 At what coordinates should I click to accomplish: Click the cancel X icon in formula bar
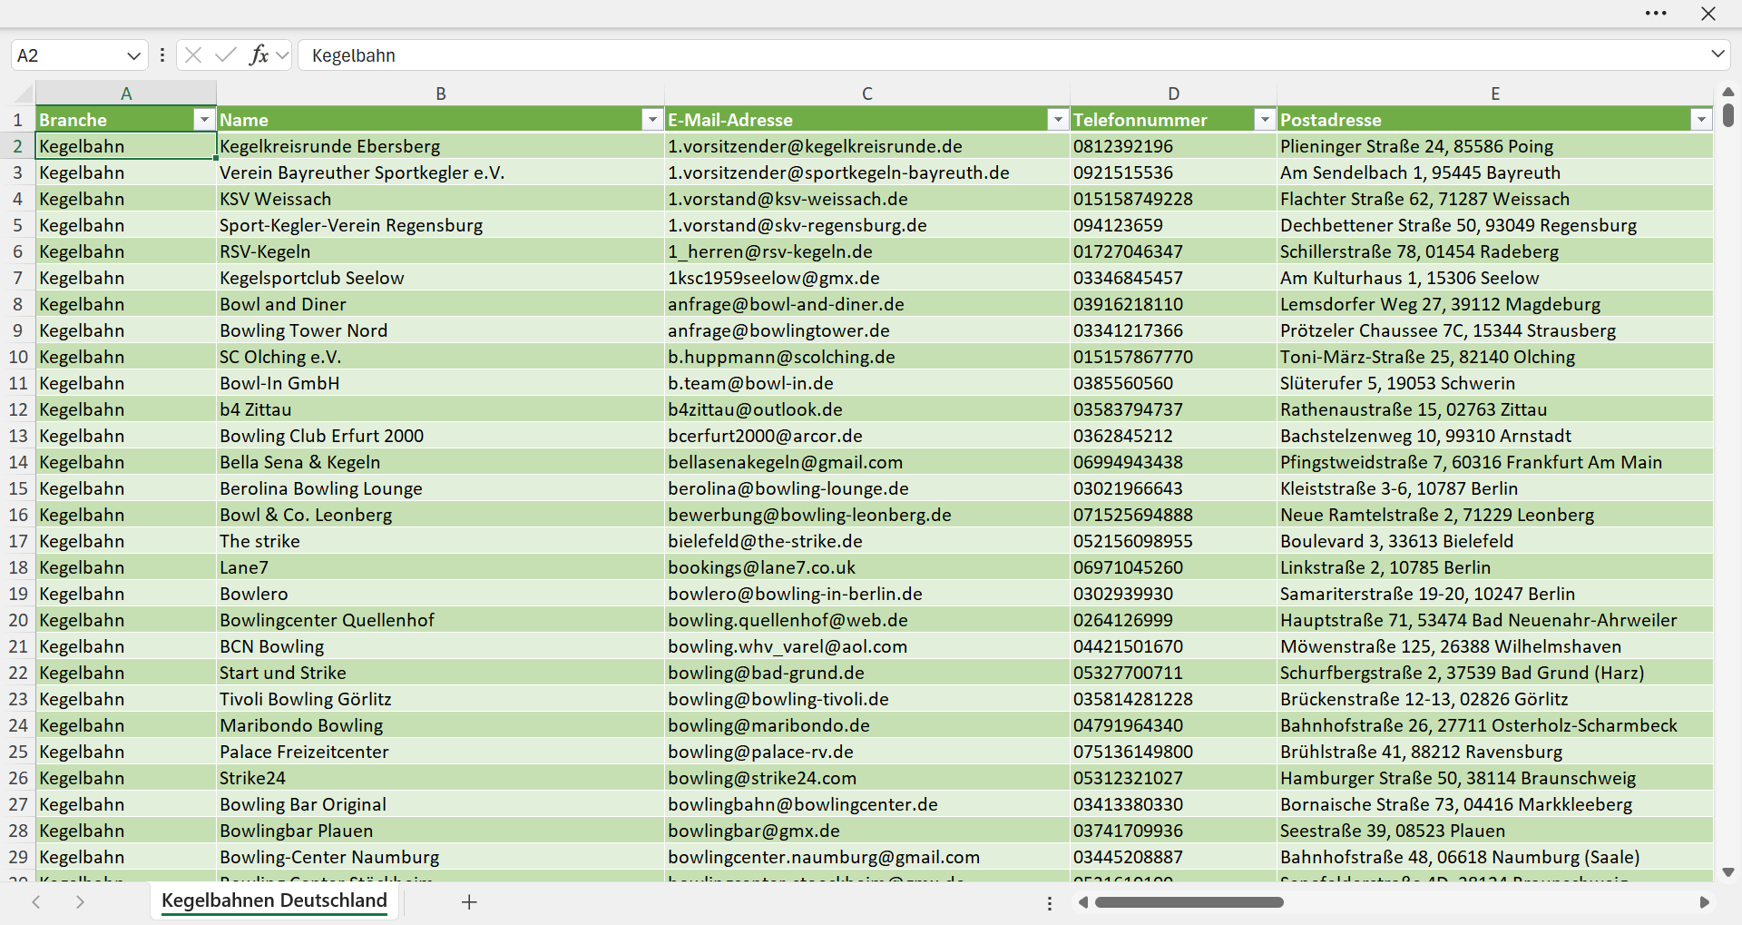tap(193, 55)
